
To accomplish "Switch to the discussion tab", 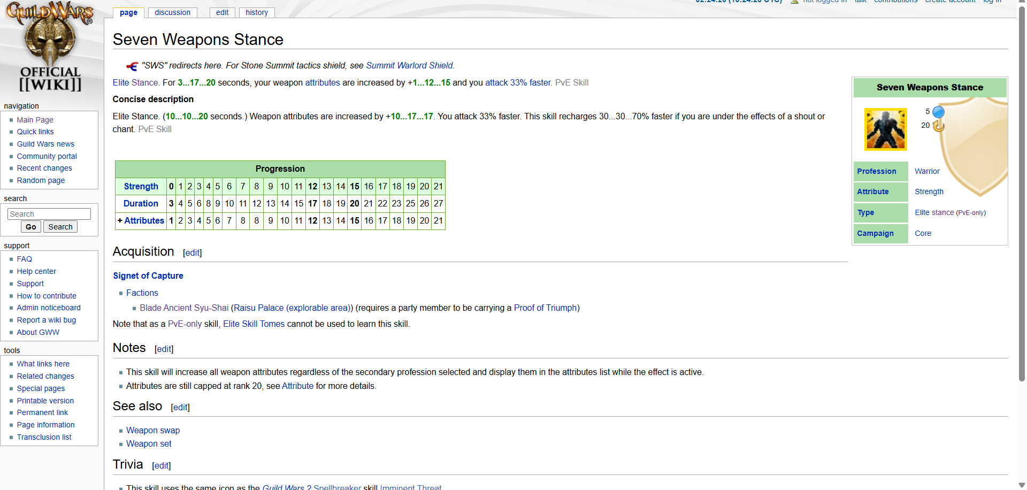I will point(172,12).
